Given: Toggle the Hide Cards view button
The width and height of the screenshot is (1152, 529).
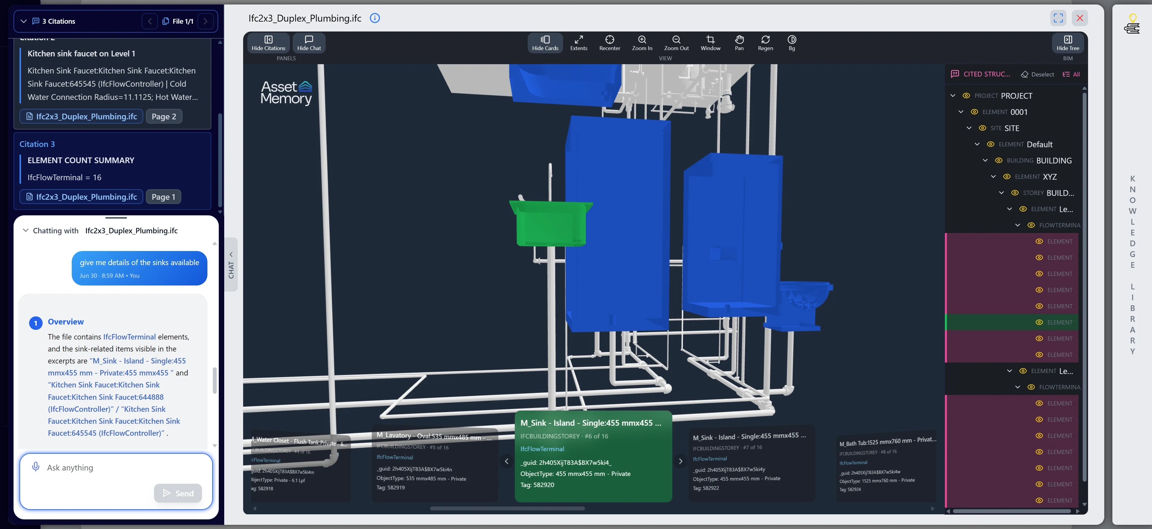Looking at the screenshot, I should (x=545, y=43).
